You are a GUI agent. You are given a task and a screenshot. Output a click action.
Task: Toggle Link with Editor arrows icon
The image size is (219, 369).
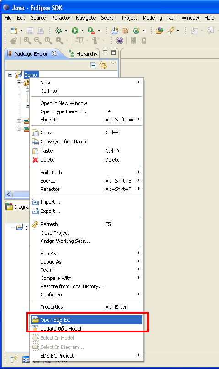[x=103, y=65]
